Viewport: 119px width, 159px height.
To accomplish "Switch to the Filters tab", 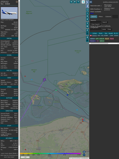I will click(101, 17).
